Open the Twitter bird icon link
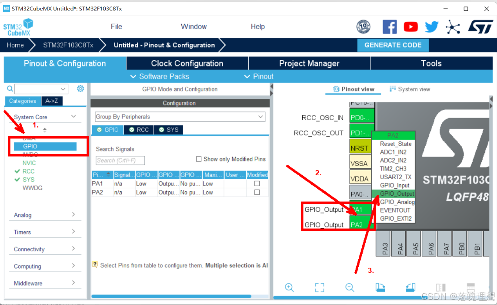Viewport: 497px width, 305px height. coord(431,27)
